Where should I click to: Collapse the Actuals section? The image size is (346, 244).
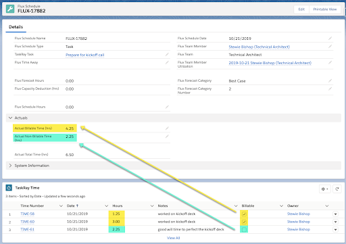10,118
